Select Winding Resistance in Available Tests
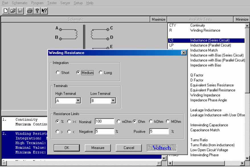 click(205, 30)
